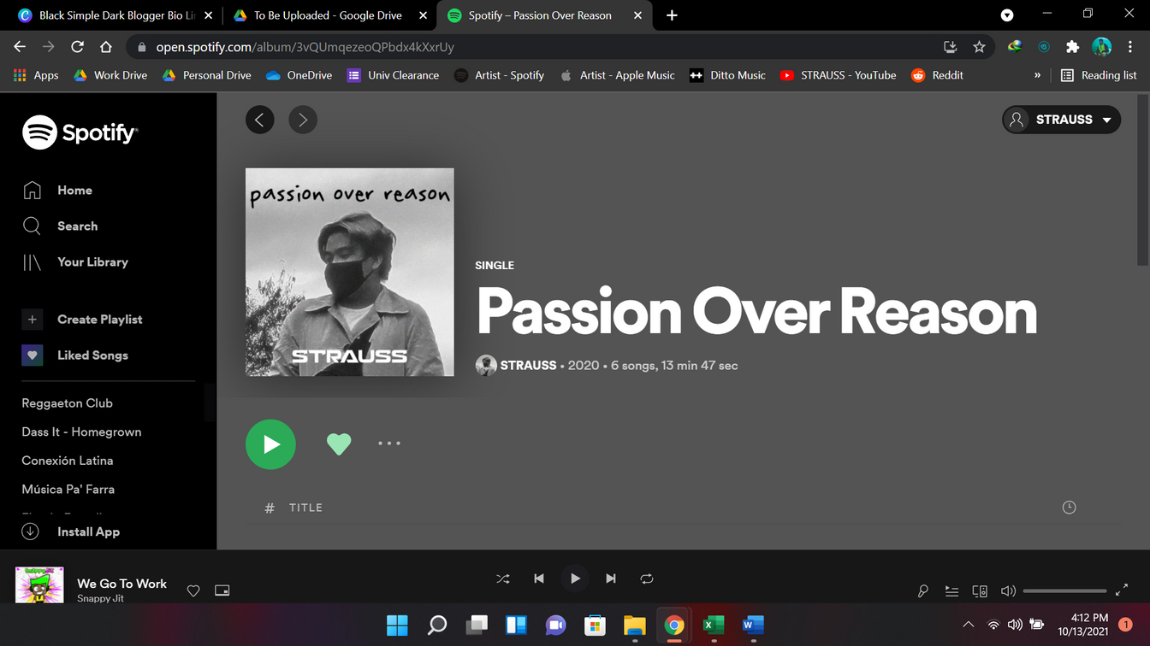Open a new browser tab

[x=672, y=15]
